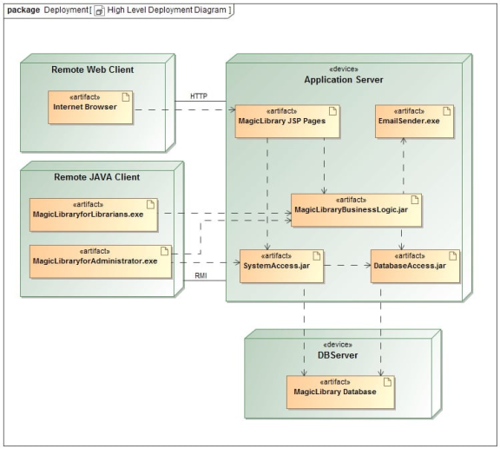
Task: Select the Application Server device title
Action: (344, 79)
